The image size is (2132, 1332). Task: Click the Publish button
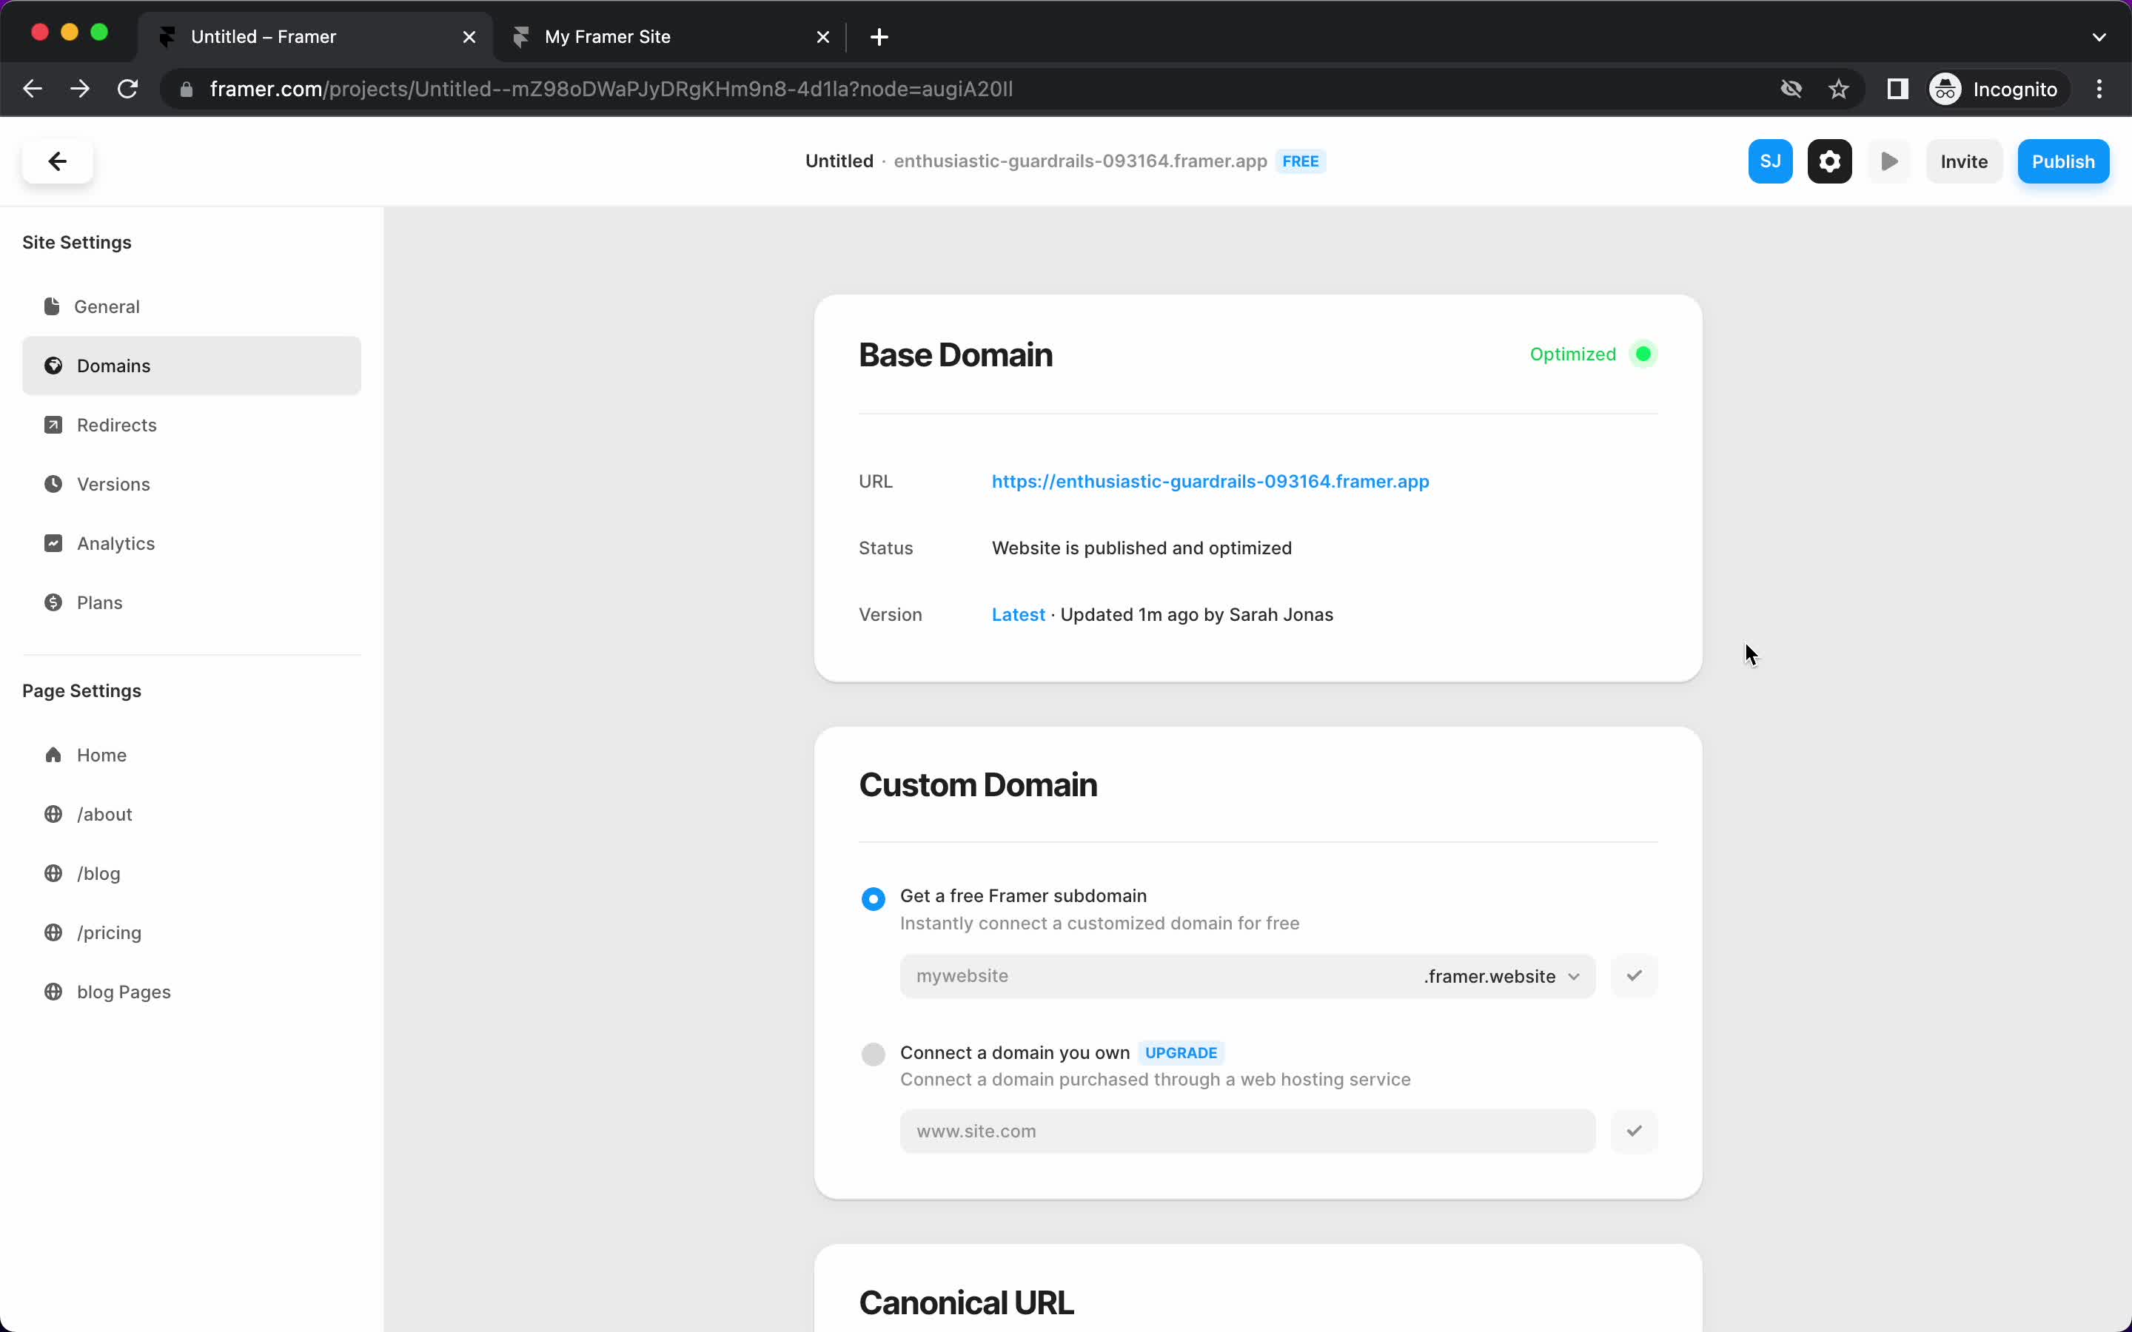2065,161
